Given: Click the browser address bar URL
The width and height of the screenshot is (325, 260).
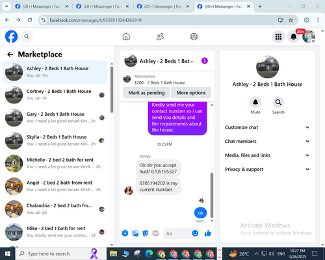Looking at the screenshot, I should tap(96, 20).
